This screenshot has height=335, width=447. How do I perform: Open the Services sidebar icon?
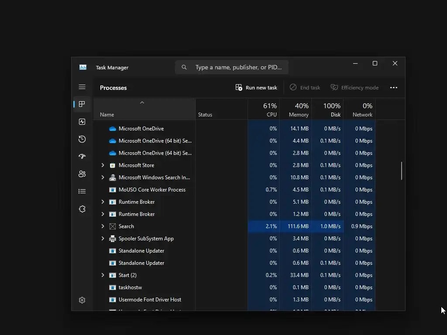point(82,209)
